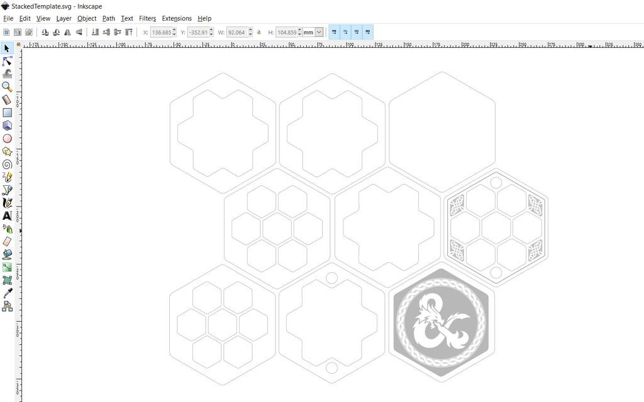This screenshot has height=402, width=644.
Task: Flip selection vertically
Action: click(x=79, y=32)
